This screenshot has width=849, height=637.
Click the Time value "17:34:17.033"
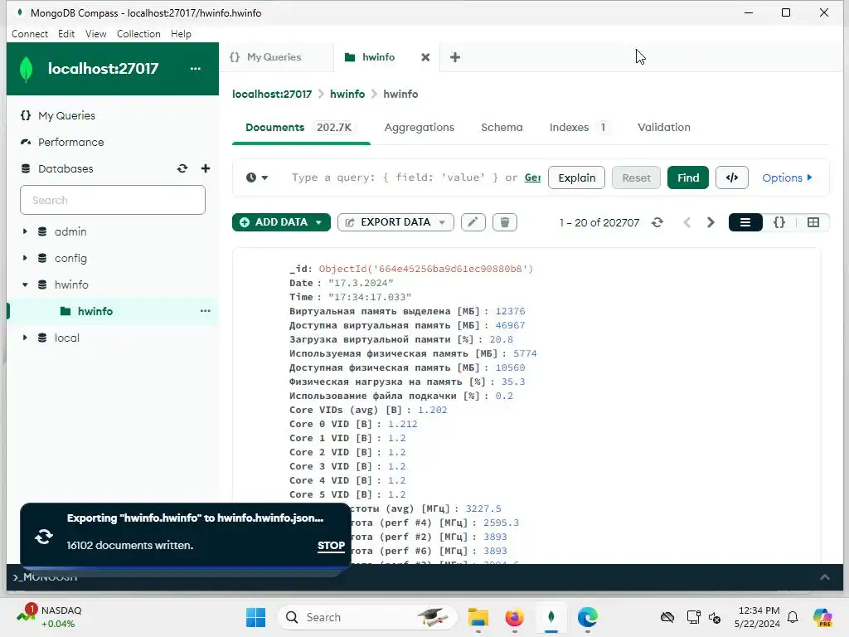(x=370, y=297)
